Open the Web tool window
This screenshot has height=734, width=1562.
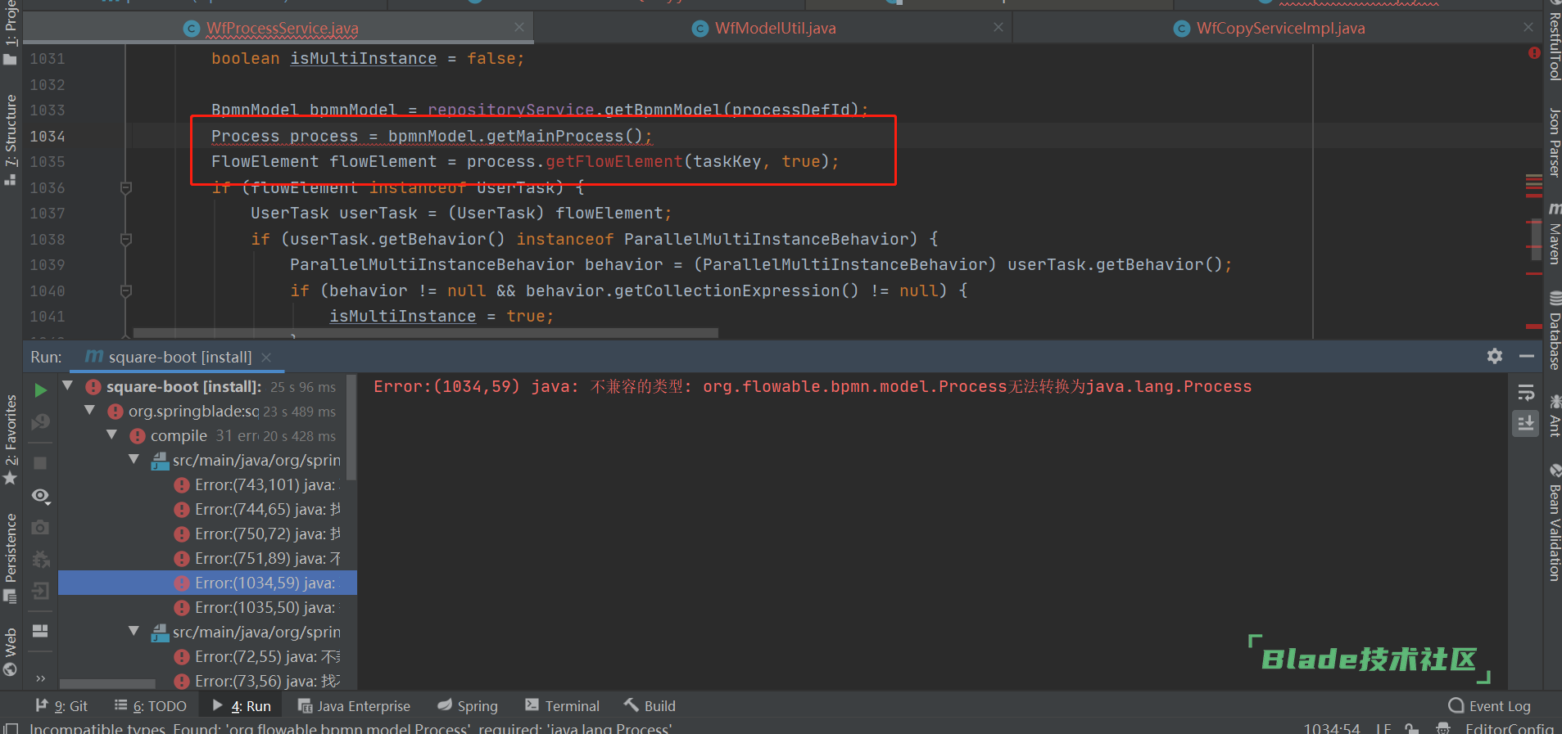click(11, 652)
